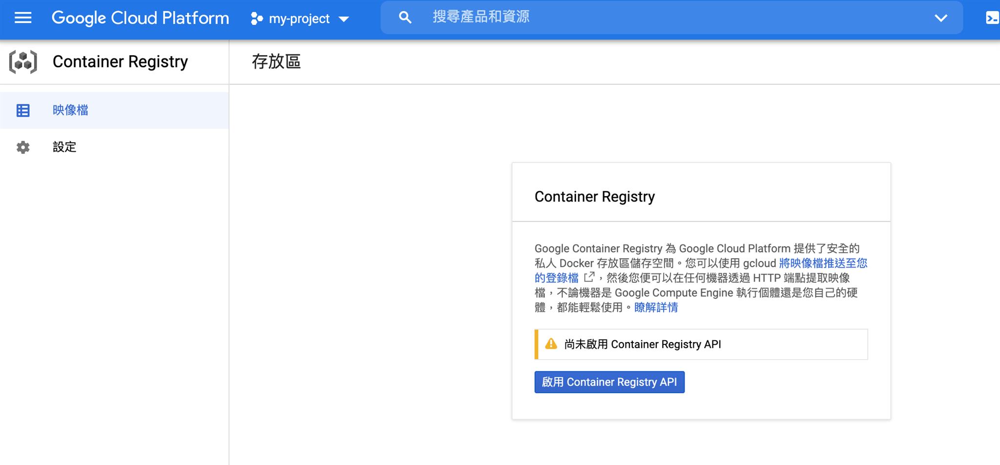Click the Google Cloud Platform logo
This screenshot has height=465, width=1000.
click(140, 19)
